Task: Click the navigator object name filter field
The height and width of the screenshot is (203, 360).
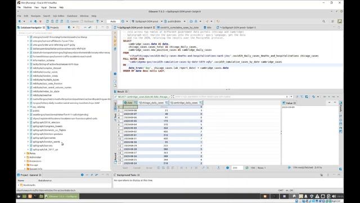Action: pos(64,33)
